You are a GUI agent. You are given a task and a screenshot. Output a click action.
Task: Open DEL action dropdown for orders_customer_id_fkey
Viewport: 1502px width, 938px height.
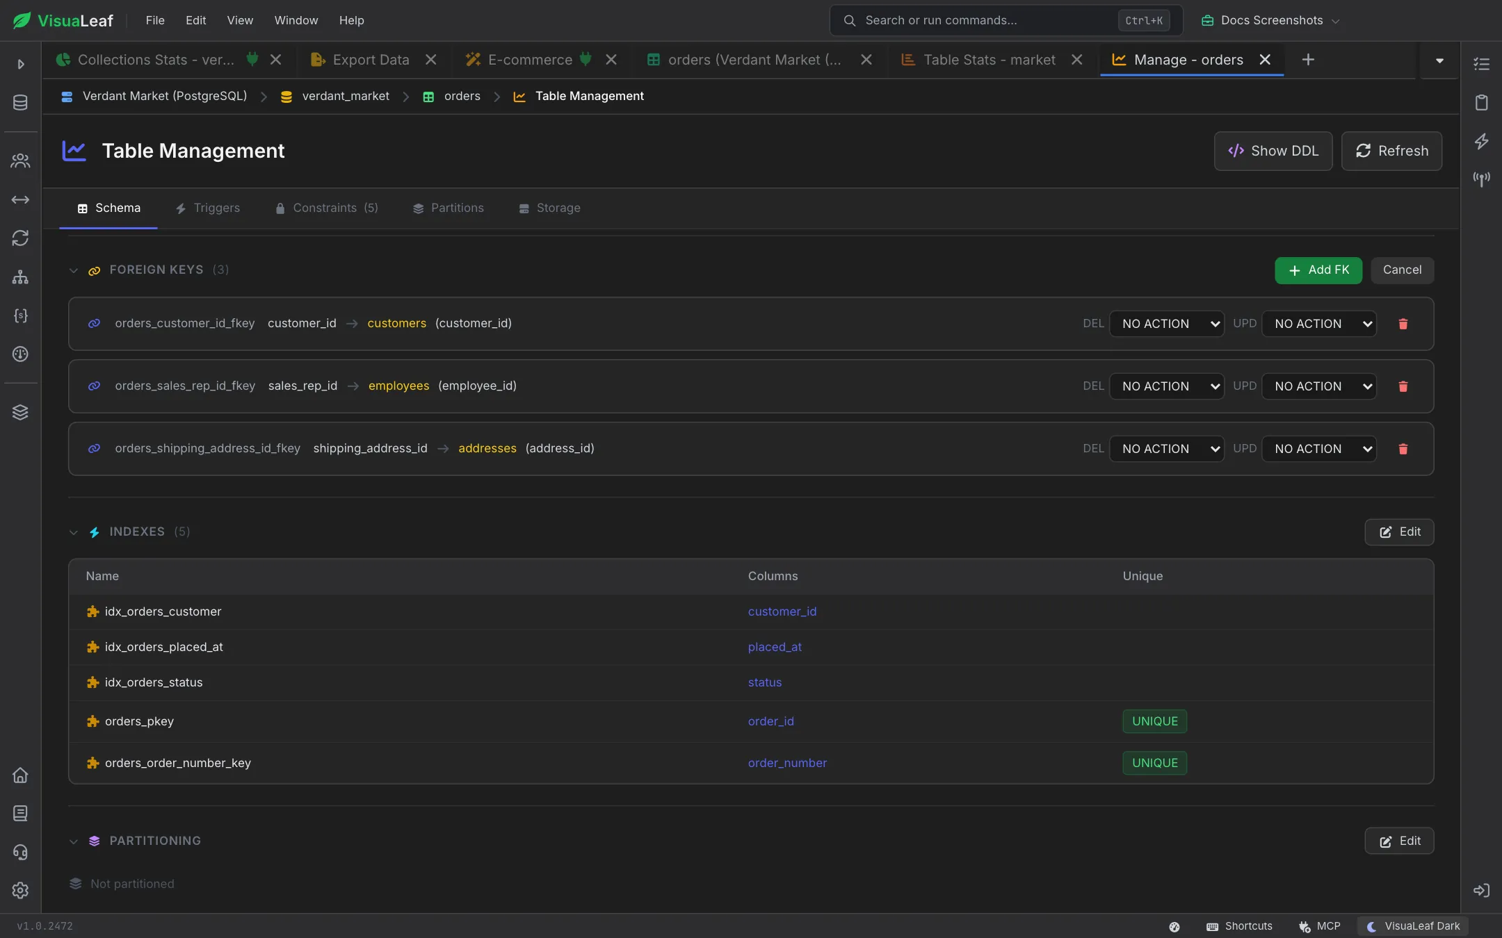coord(1167,324)
